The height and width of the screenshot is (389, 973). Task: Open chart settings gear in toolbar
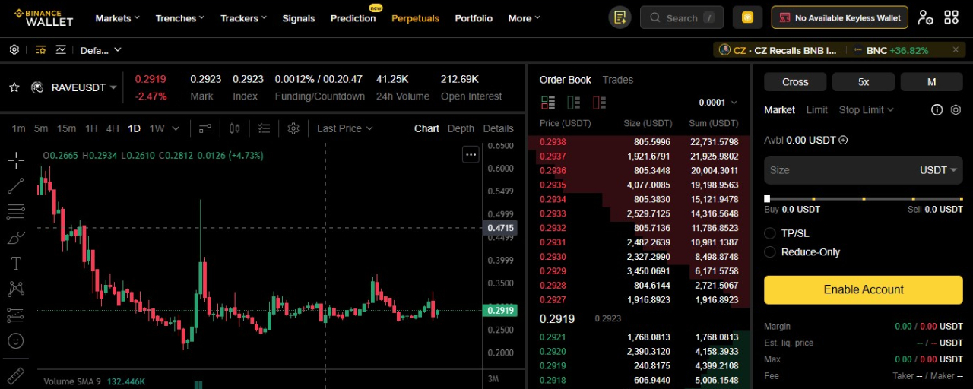[x=293, y=128]
